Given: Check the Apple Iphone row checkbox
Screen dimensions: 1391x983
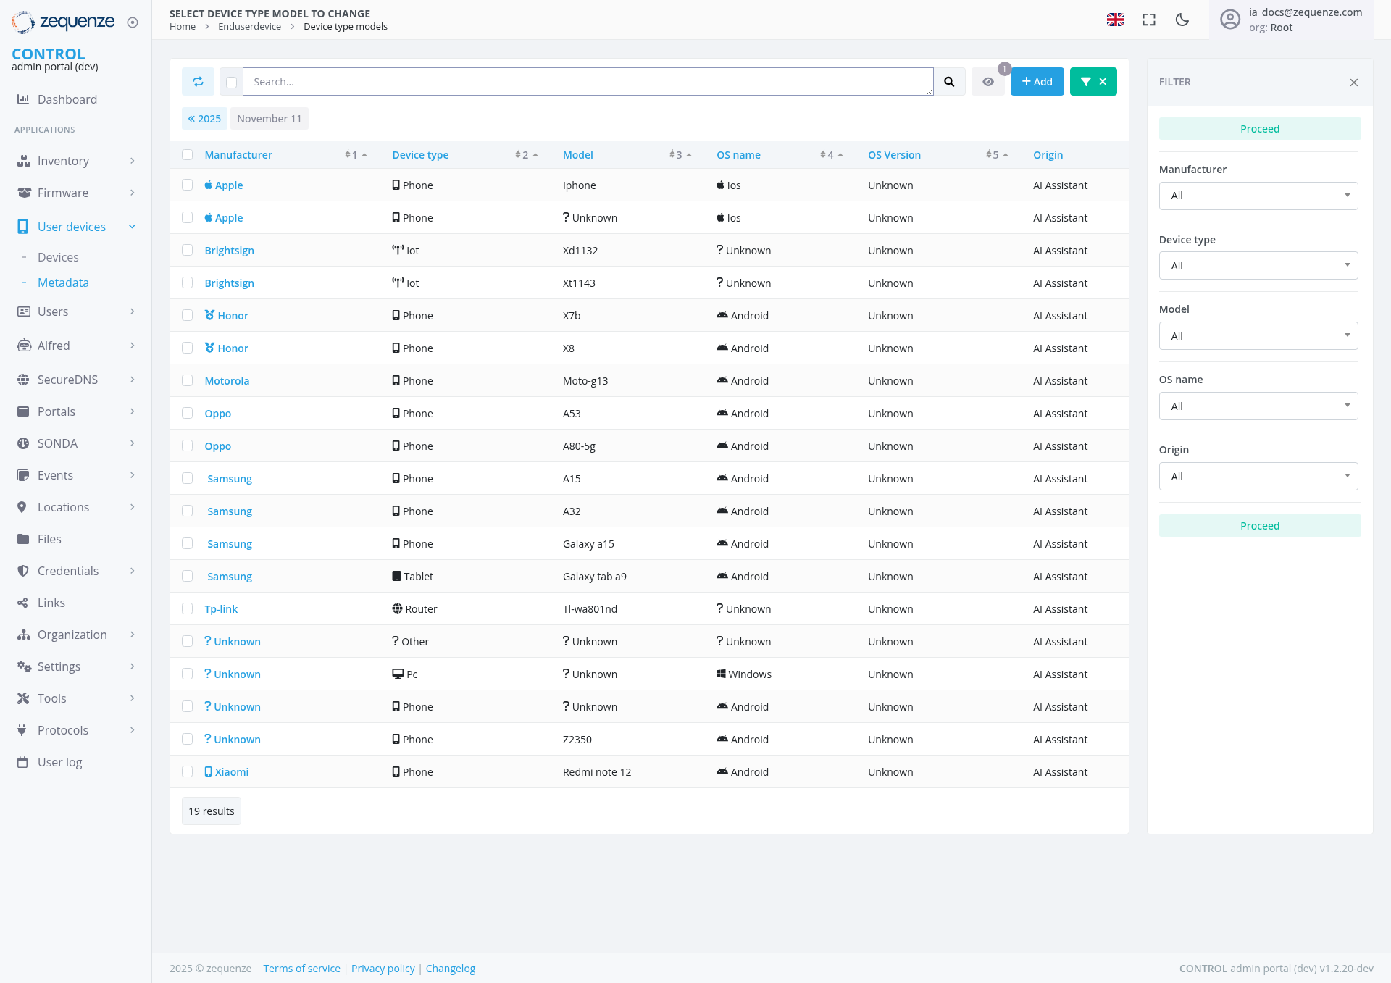Looking at the screenshot, I should click(x=188, y=185).
